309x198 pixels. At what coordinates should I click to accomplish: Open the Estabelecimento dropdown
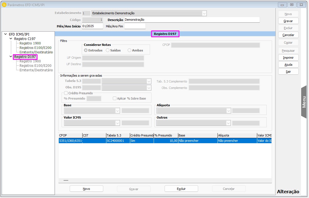tap(204, 13)
